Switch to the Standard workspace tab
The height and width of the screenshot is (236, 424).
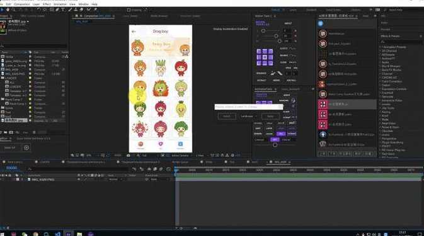(x=311, y=9)
